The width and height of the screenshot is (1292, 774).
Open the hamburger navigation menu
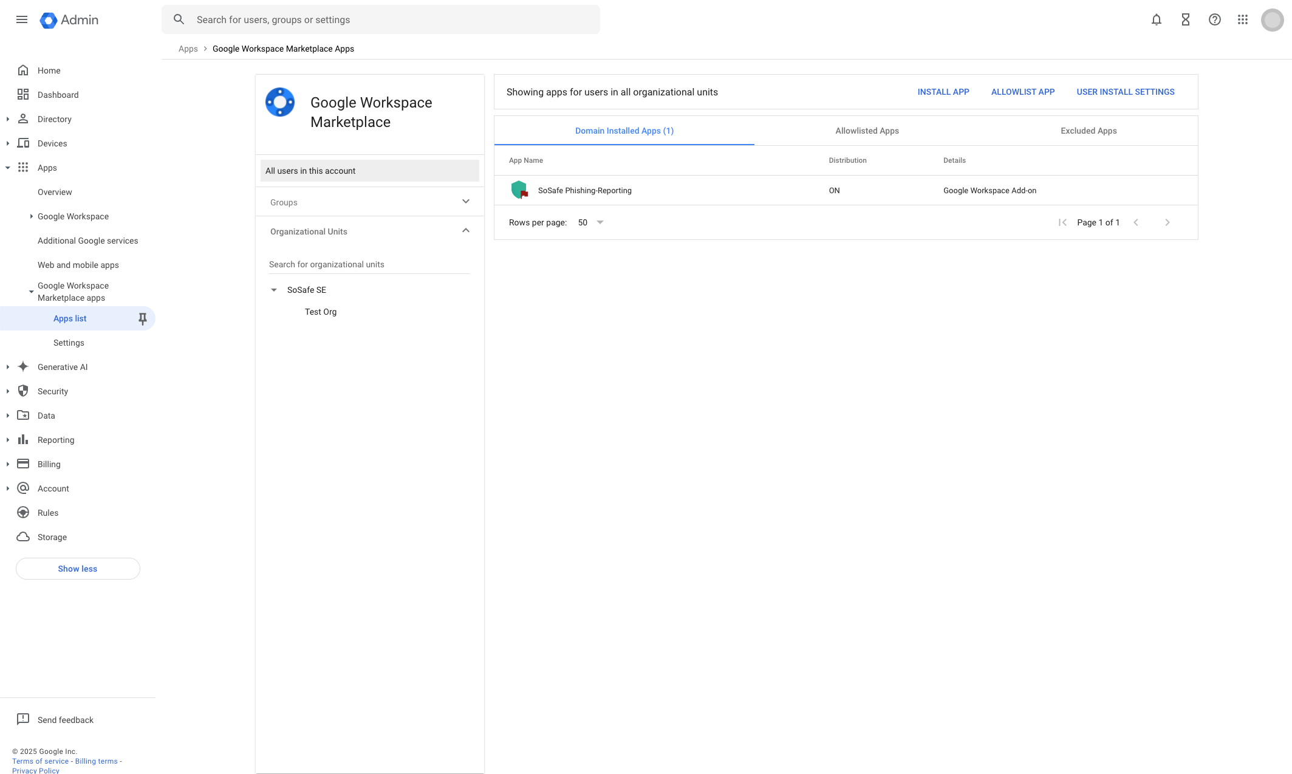point(22,19)
